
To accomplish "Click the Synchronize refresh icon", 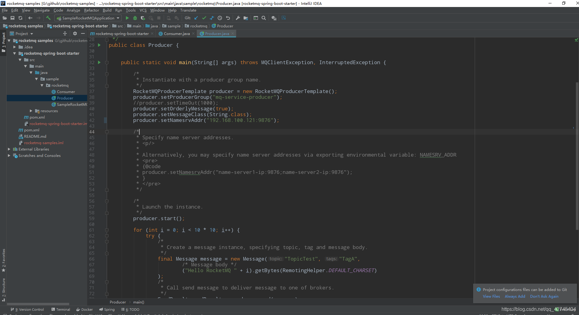I will [20, 18].
